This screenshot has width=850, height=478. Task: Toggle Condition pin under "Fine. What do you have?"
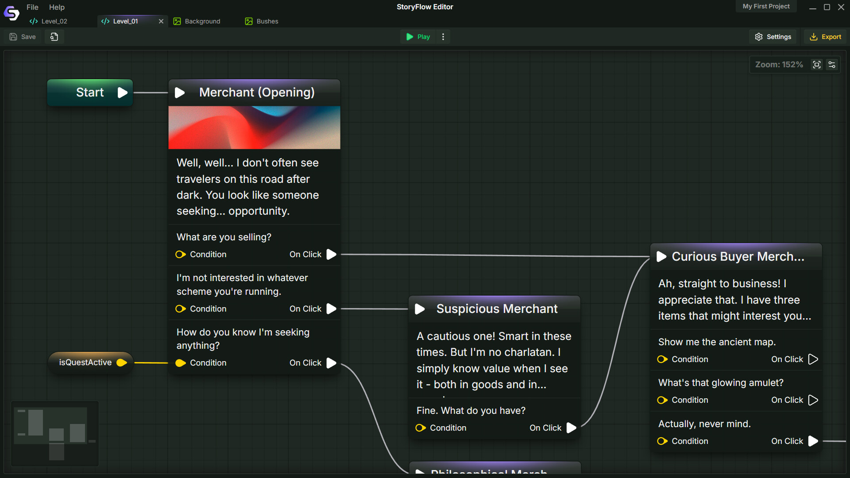[x=420, y=428]
